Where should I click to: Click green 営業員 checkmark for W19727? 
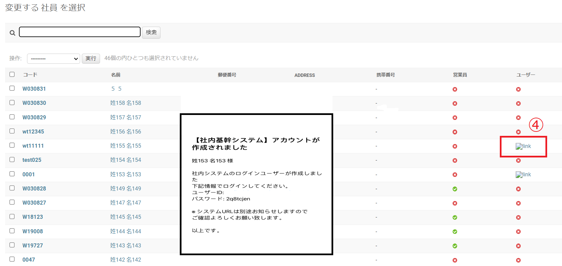455,246
